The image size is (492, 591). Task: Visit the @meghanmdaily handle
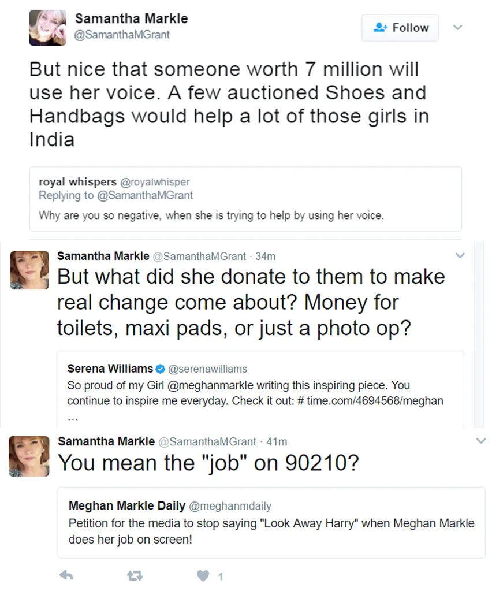tap(230, 506)
